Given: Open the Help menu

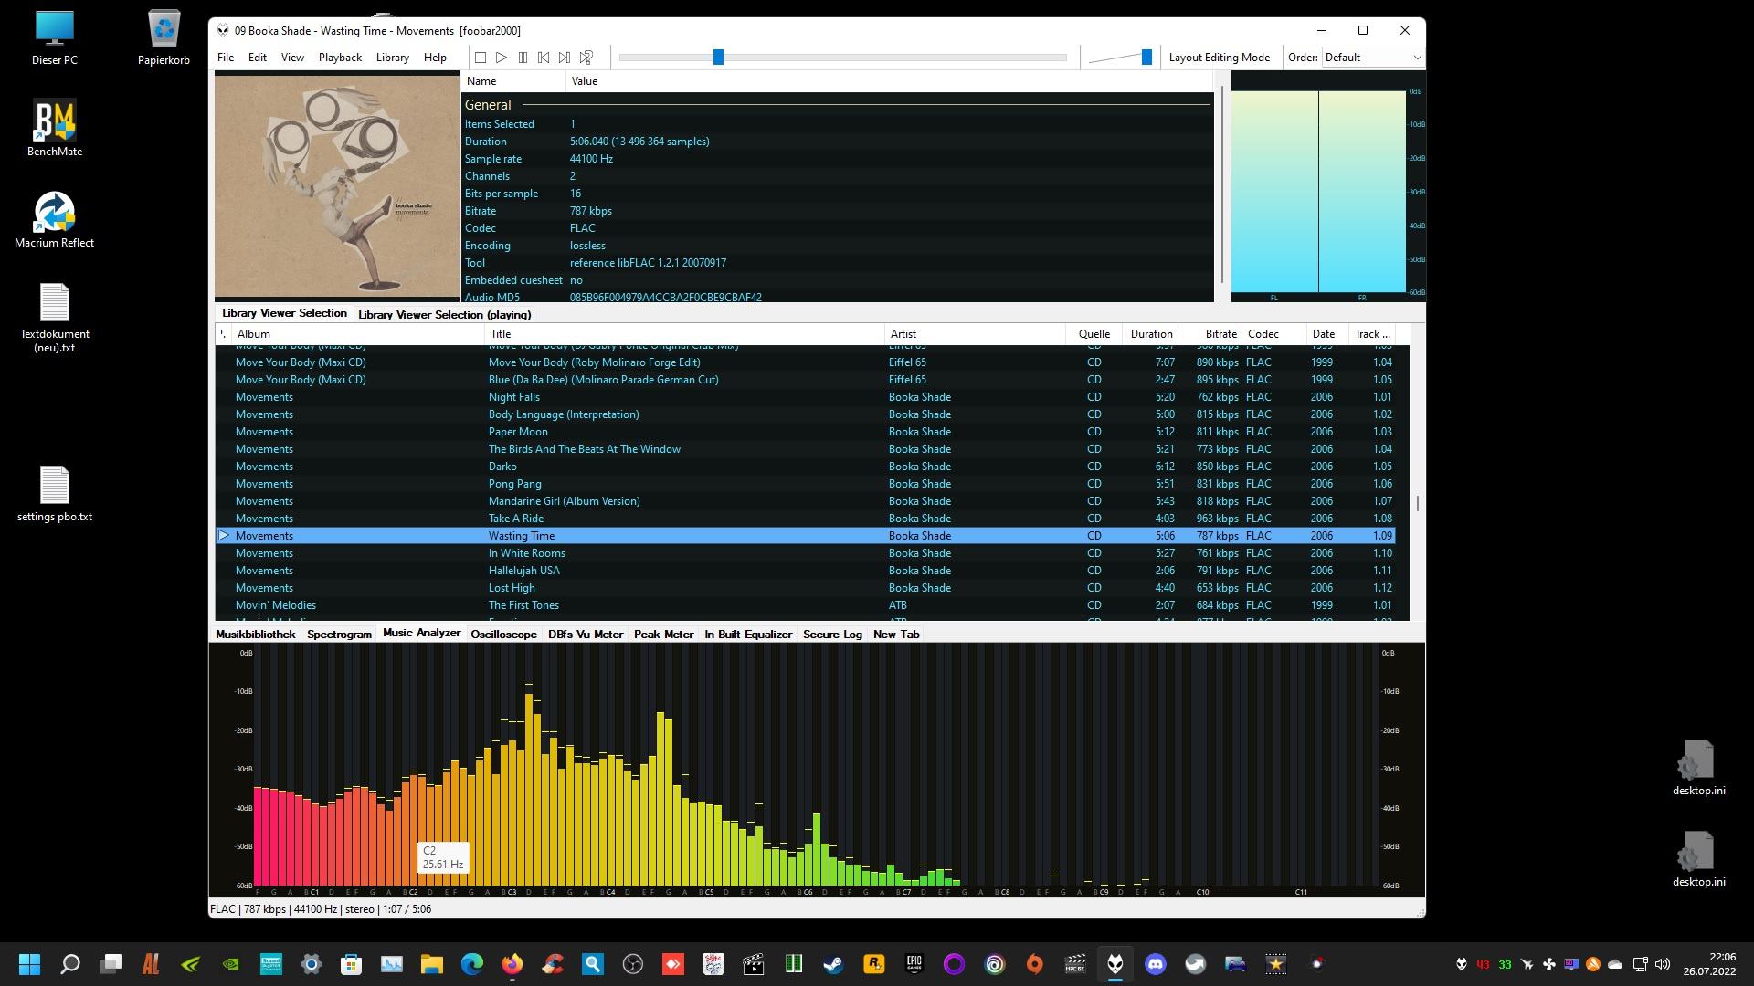Looking at the screenshot, I should point(435,58).
